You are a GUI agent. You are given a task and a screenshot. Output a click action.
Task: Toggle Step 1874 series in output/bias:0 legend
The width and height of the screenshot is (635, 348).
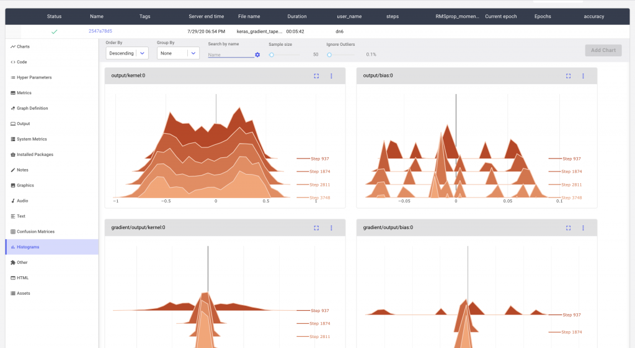pyautogui.click(x=571, y=172)
